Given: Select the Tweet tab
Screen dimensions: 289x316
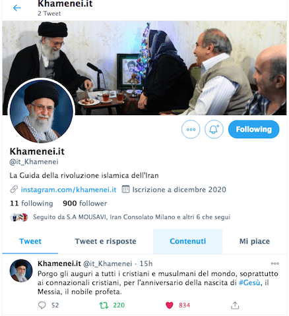Looking at the screenshot, I should 30,242.
